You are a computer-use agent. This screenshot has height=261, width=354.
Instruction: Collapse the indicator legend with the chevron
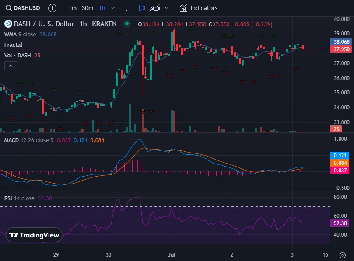click(11, 66)
